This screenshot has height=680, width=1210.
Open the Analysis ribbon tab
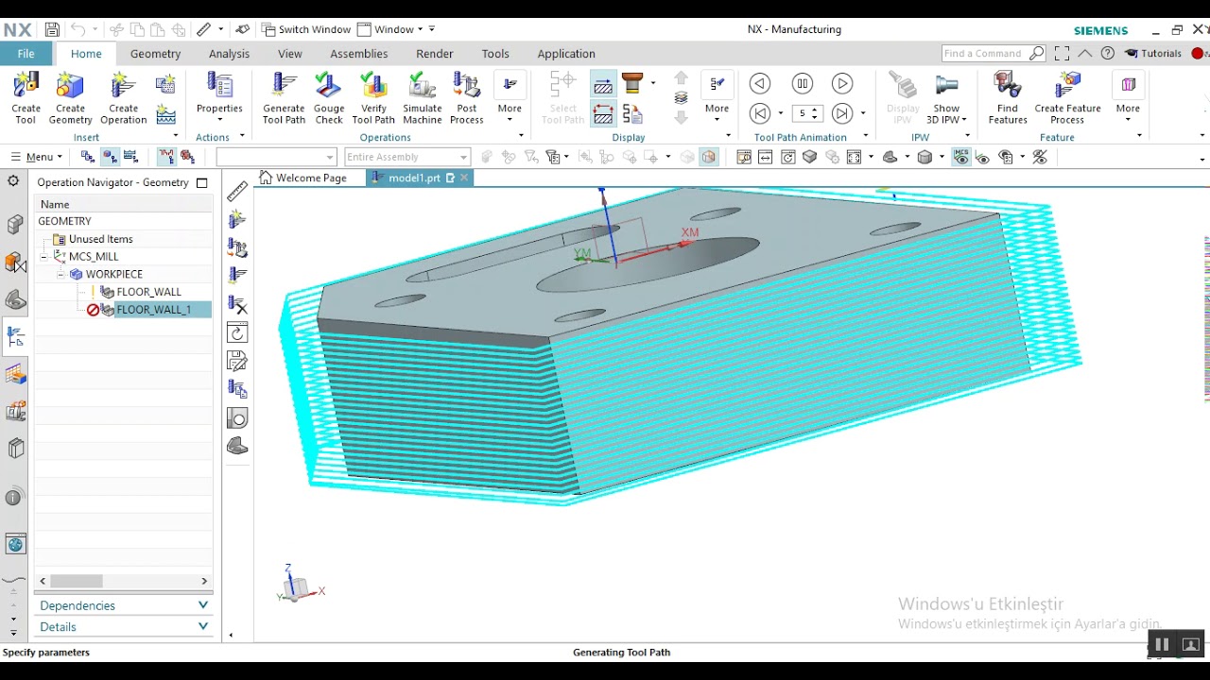pyautogui.click(x=229, y=54)
